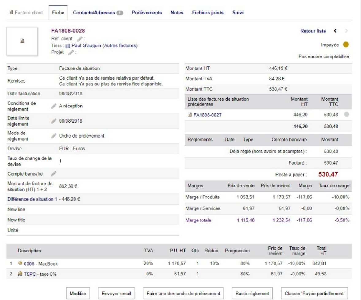361x300 pixels.
Task: Click the Date facturation value 08/08/2018
Action: [71, 94]
